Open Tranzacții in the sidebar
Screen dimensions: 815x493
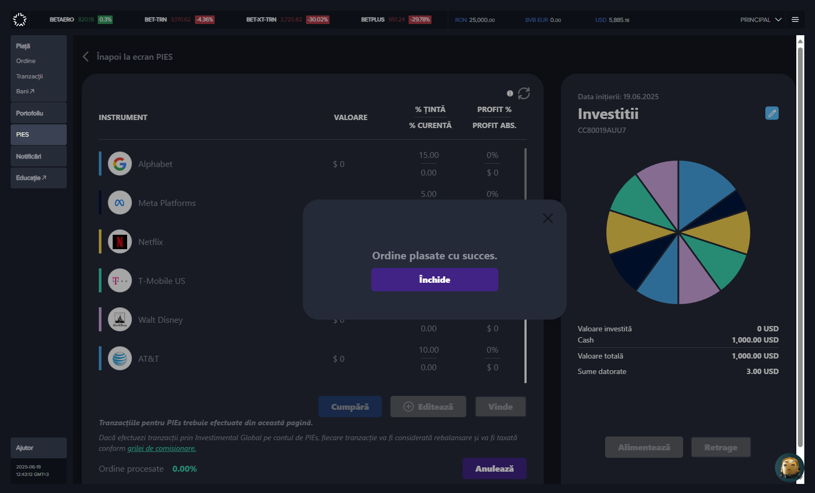[x=29, y=76]
